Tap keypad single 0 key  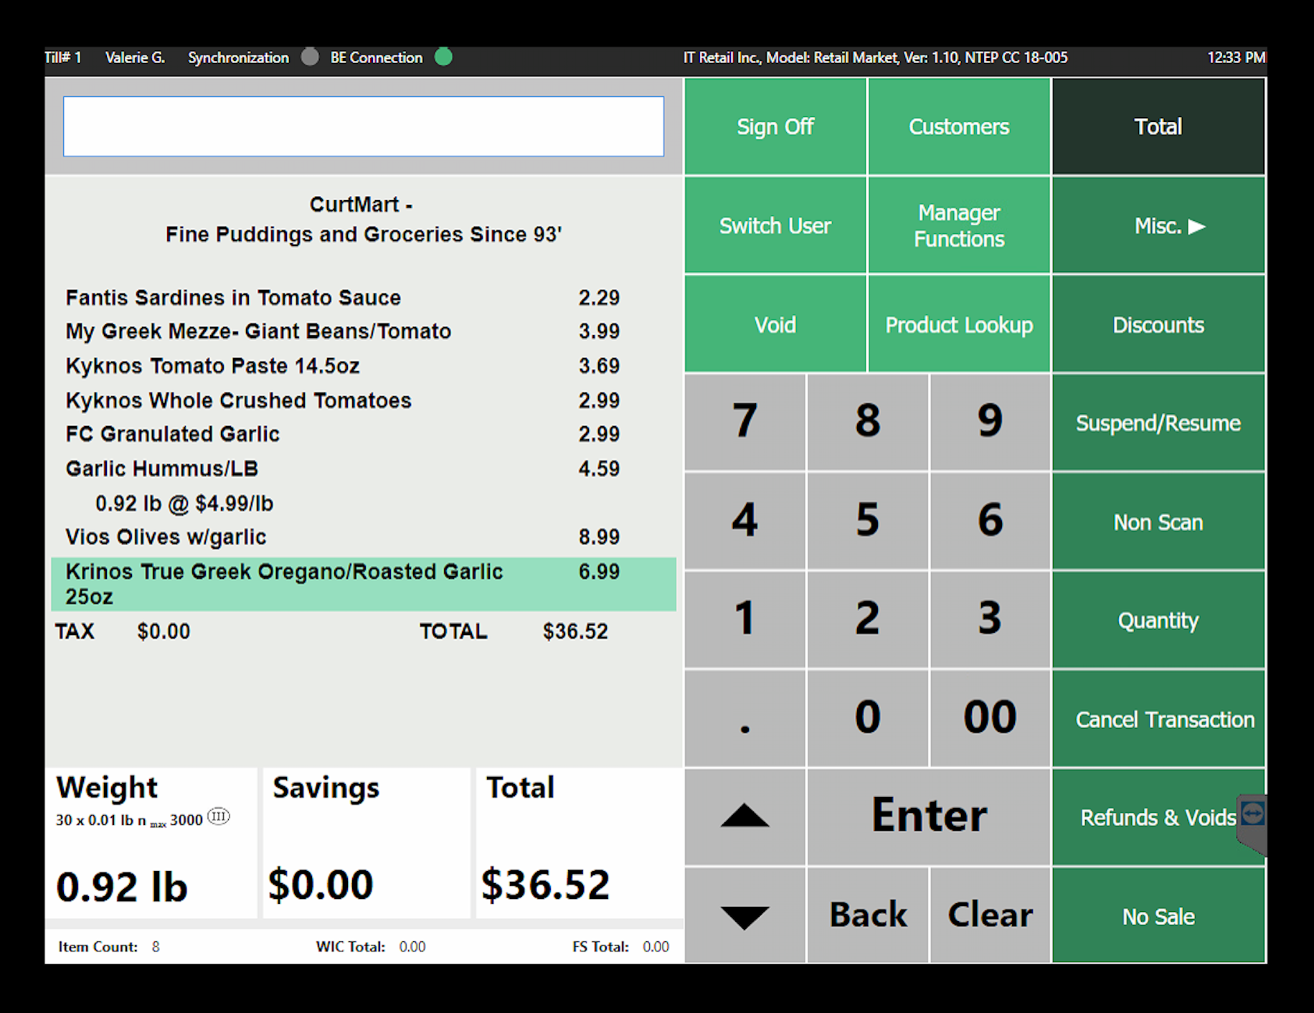tap(867, 719)
